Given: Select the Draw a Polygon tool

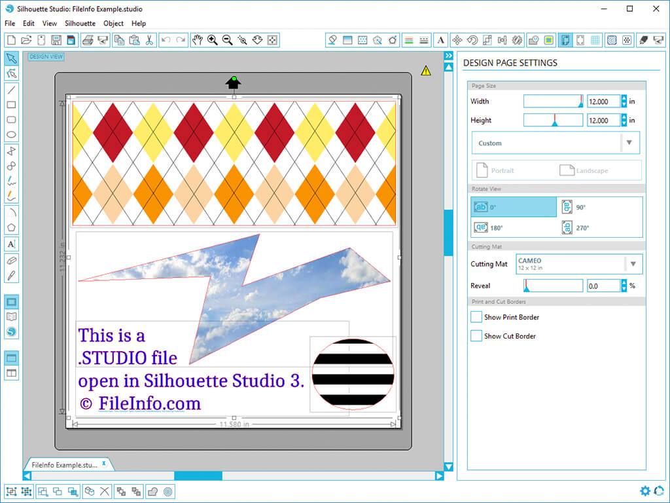Looking at the screenshot, I should point(12,227).
